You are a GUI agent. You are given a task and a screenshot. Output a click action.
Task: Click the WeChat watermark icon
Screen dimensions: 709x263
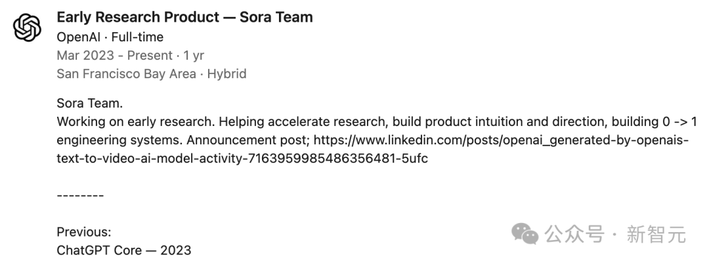[526, 233]
